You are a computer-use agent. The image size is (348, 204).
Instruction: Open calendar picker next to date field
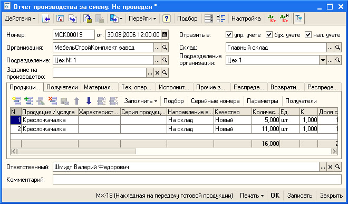[165, 35]
